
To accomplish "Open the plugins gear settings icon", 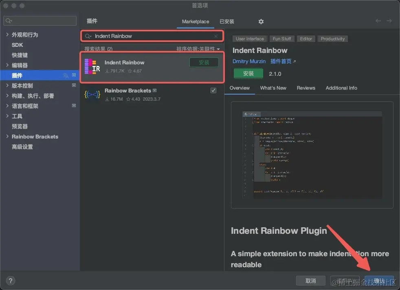I will pos(261,22).
